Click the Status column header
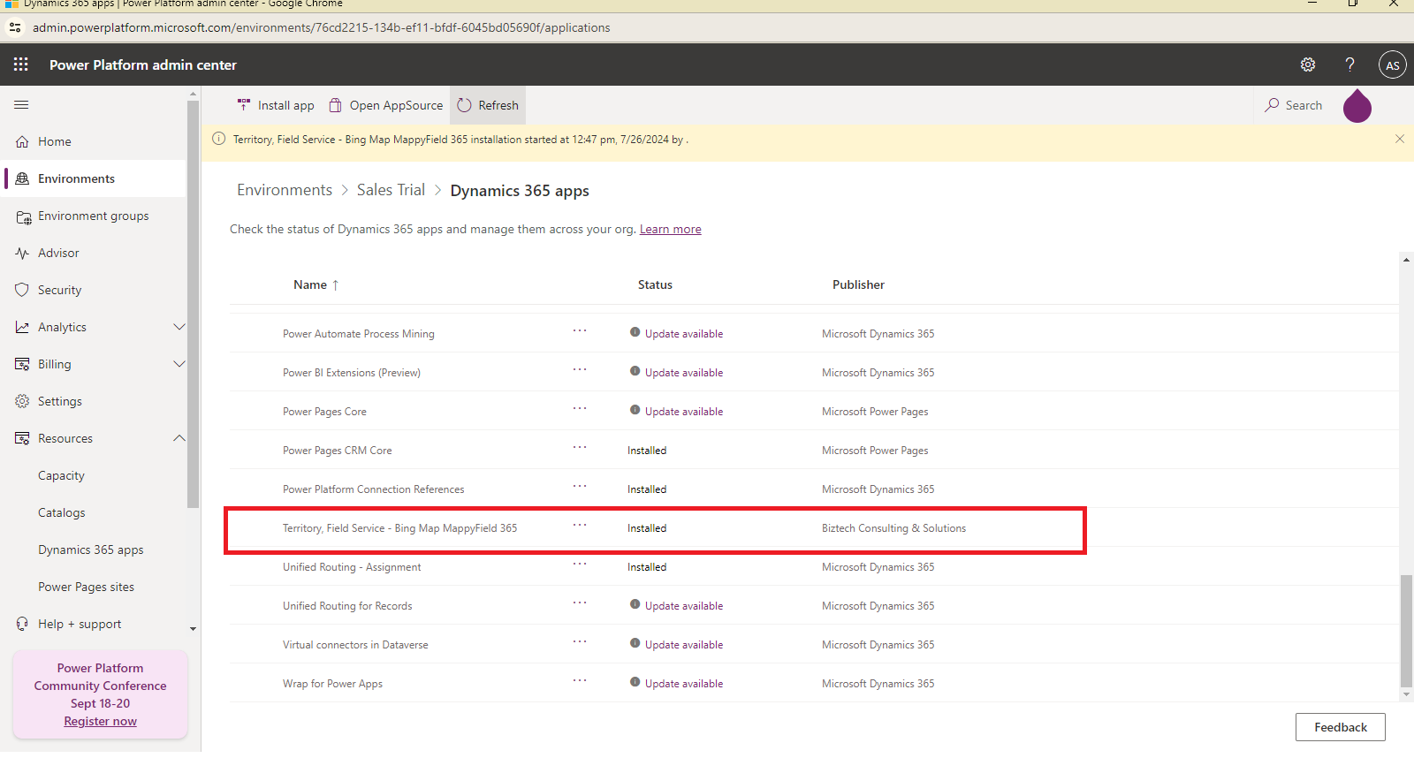This screenshot has height=758, width=1414. point(655,284)
